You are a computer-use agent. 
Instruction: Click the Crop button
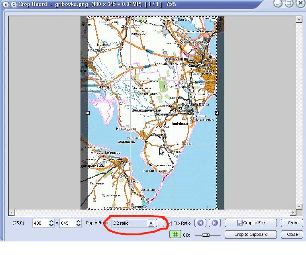point(292,223)
